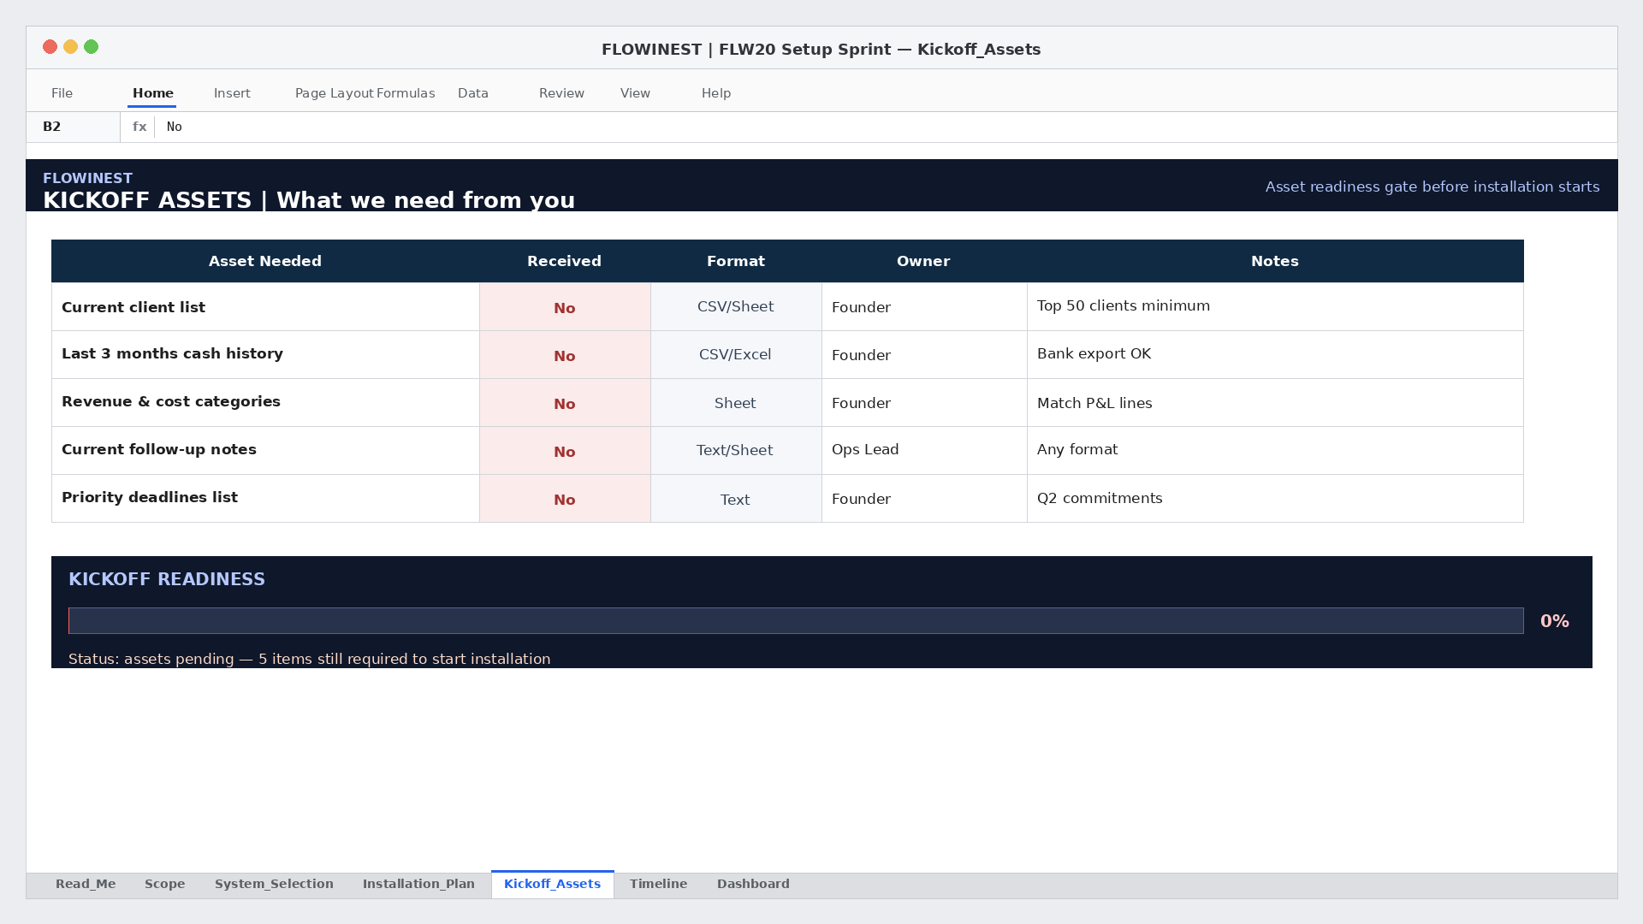Select the Review ribbon tab

(x=561, y=93)
